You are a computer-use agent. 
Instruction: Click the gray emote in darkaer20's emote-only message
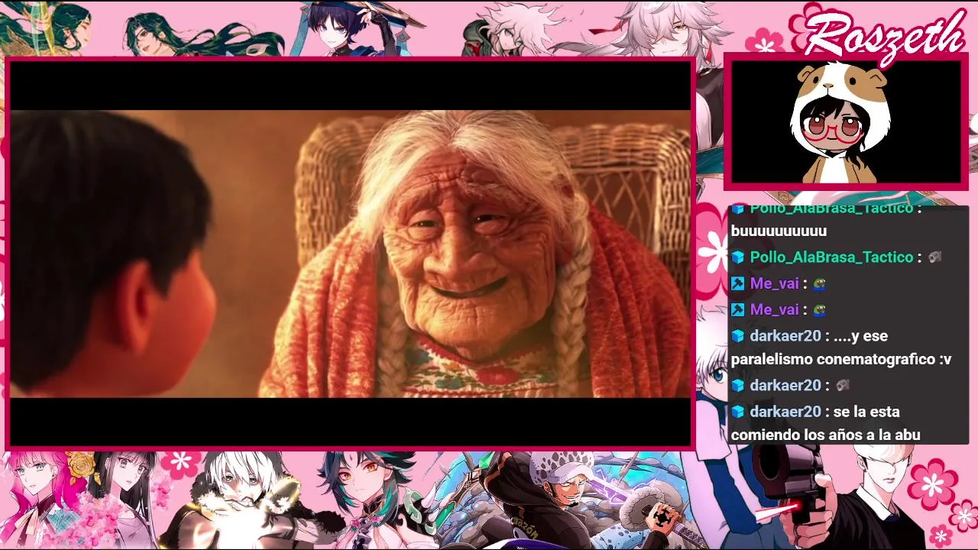(843, 386)
